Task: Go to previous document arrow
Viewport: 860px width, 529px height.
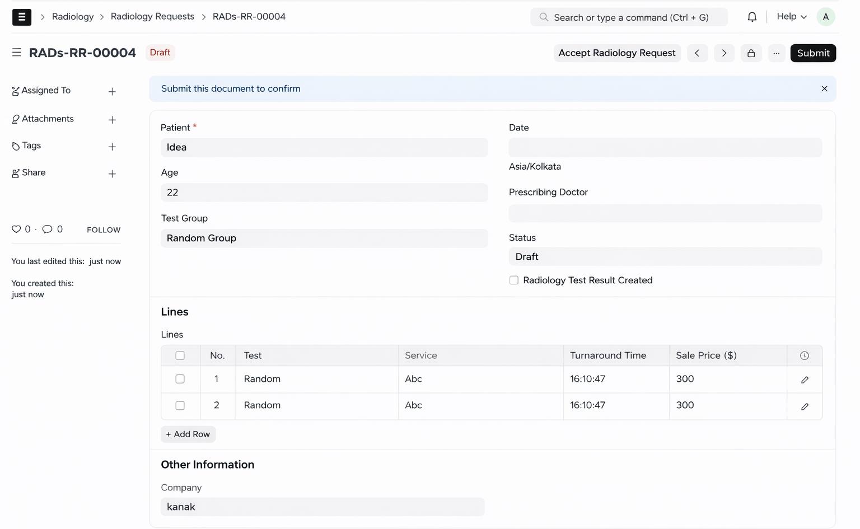Action: tap(697, 53)
